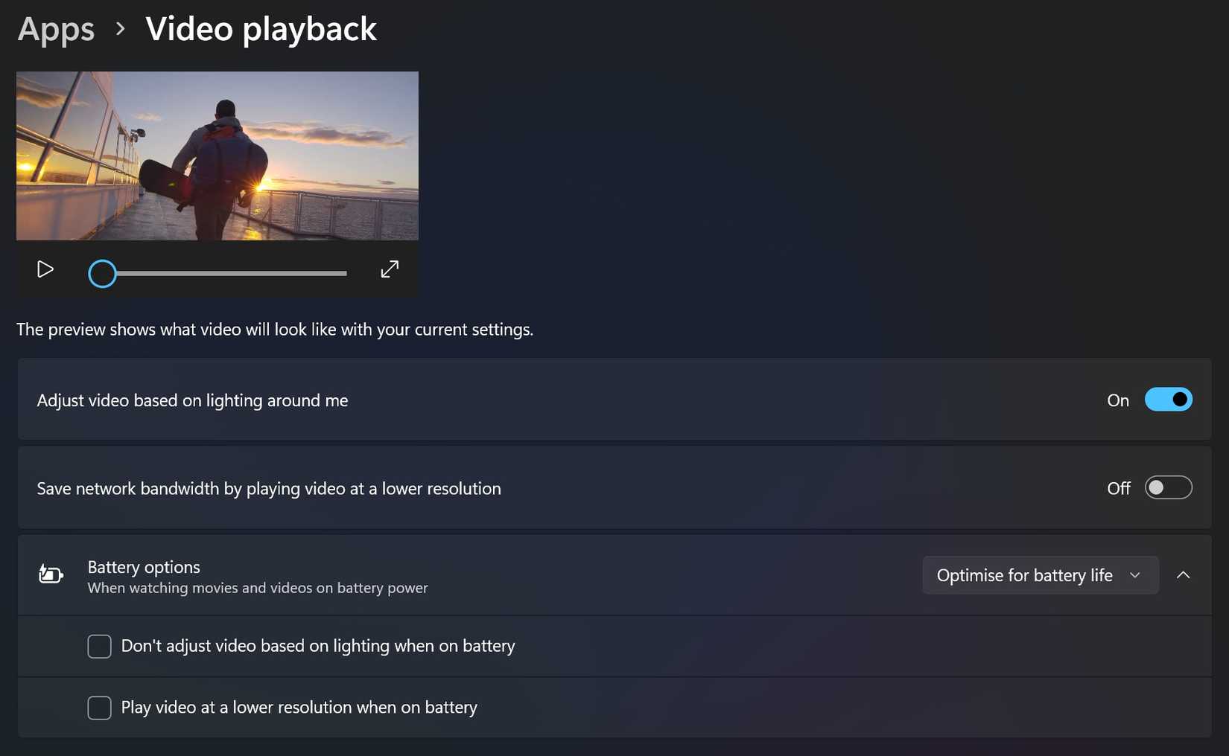Check don't adjust video based on lighting when on battery

point(99,646)
